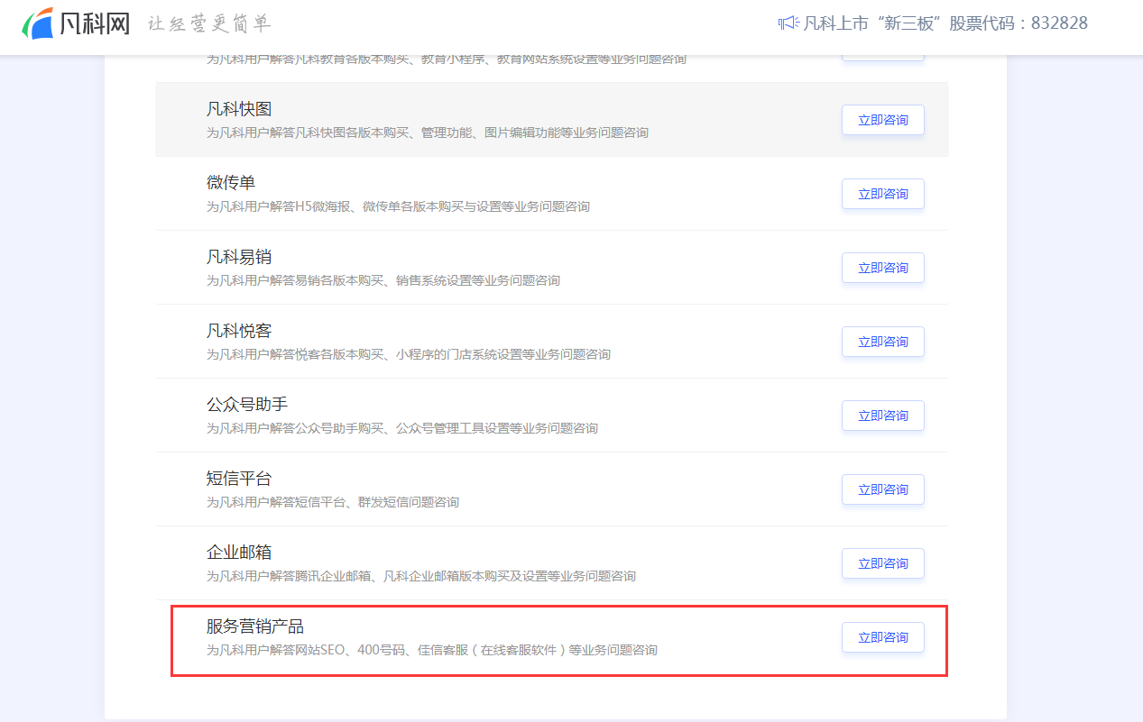Select the 凡科悦客 title
This screenshot has height=722, width=1143.
pyautogui.click(x=239, y=331)
